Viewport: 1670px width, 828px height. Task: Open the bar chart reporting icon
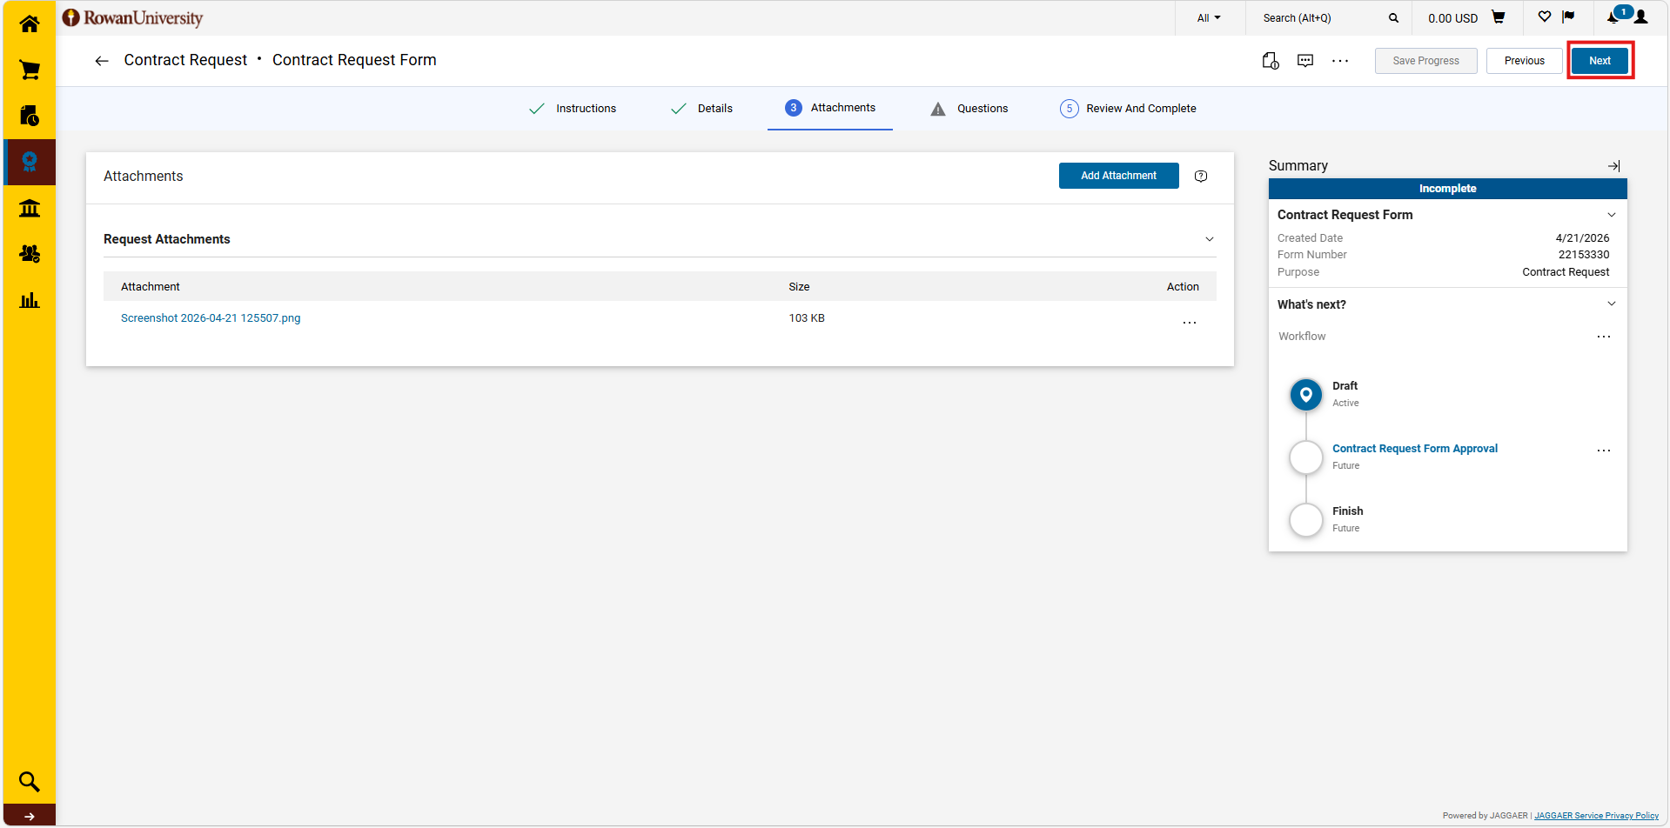click(x=30, y=300)
